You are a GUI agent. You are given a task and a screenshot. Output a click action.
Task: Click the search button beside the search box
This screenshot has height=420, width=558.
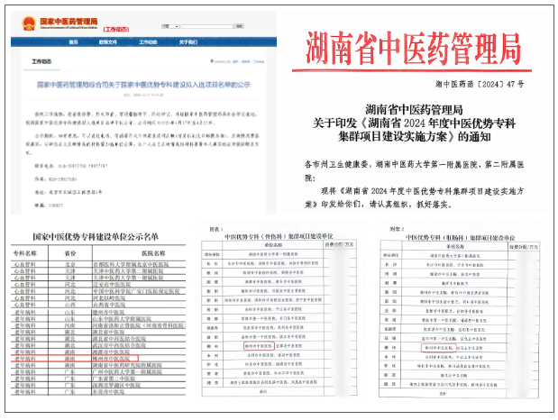[239, 26]
